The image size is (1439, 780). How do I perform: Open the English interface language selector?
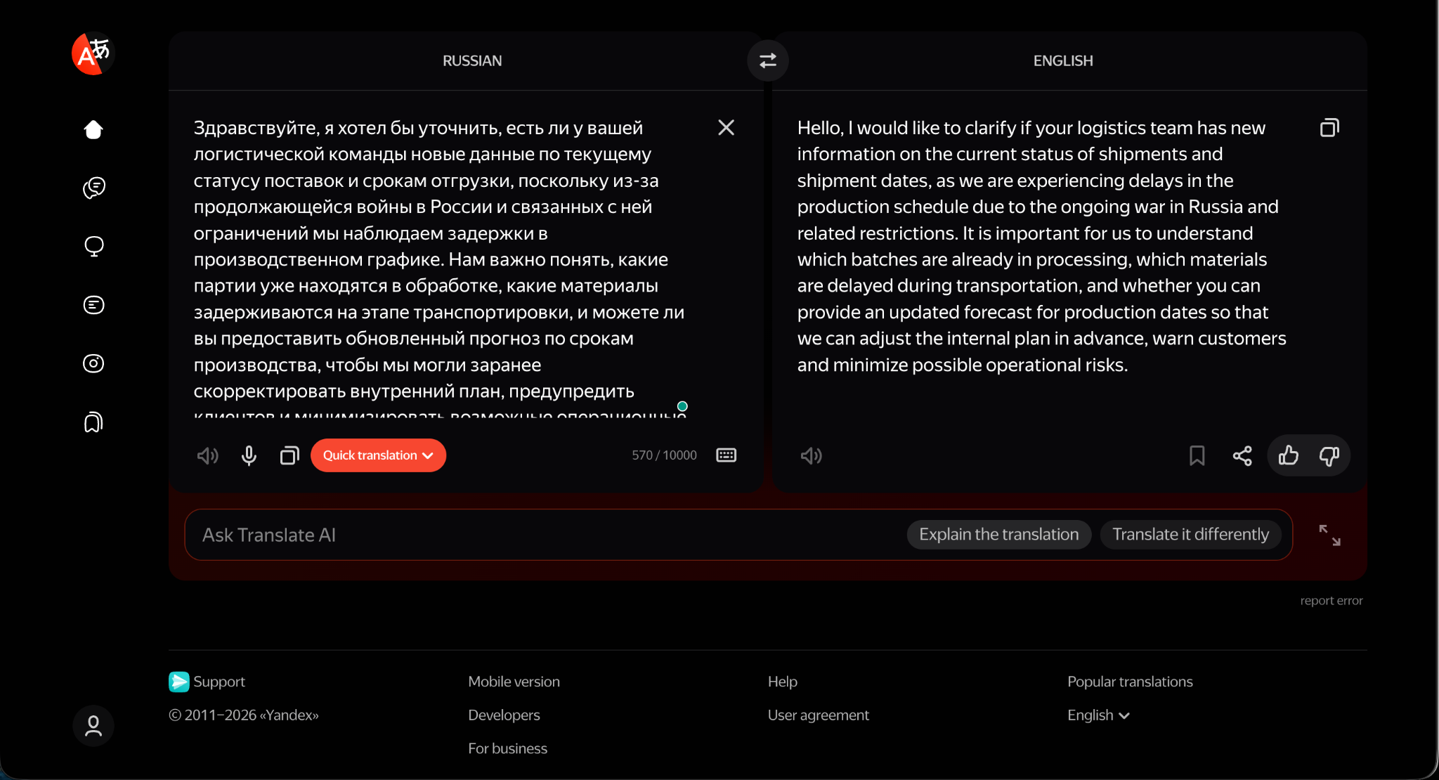[x=1098, y=715]
